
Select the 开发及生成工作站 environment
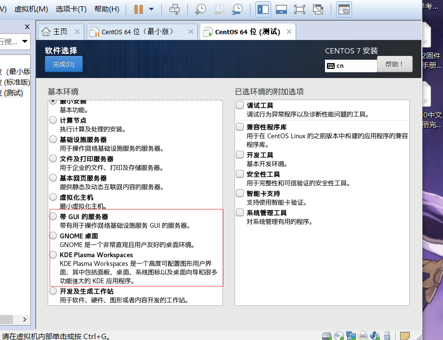(53, 291)
